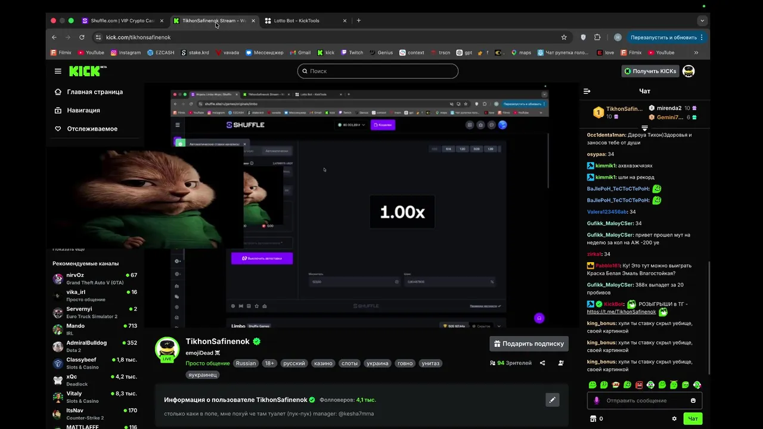Select the Russian tag
This screenshot has height=429, width=763.
(x=246, y=363)
